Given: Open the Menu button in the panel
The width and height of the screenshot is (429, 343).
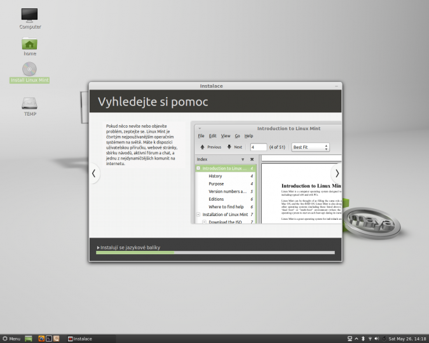Looking at the screenshot, I should pyautogui.click(x=11, y=339).
